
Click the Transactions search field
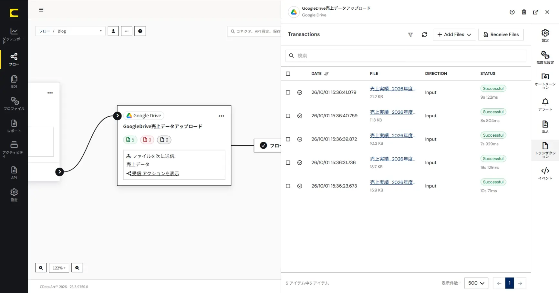pyautogui.click(x=406, y=56)
